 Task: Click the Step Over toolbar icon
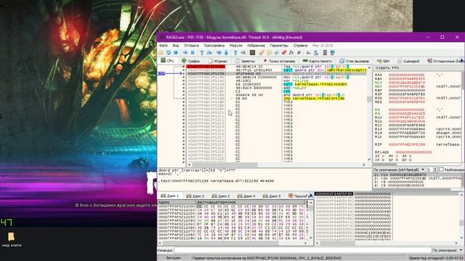209,53
